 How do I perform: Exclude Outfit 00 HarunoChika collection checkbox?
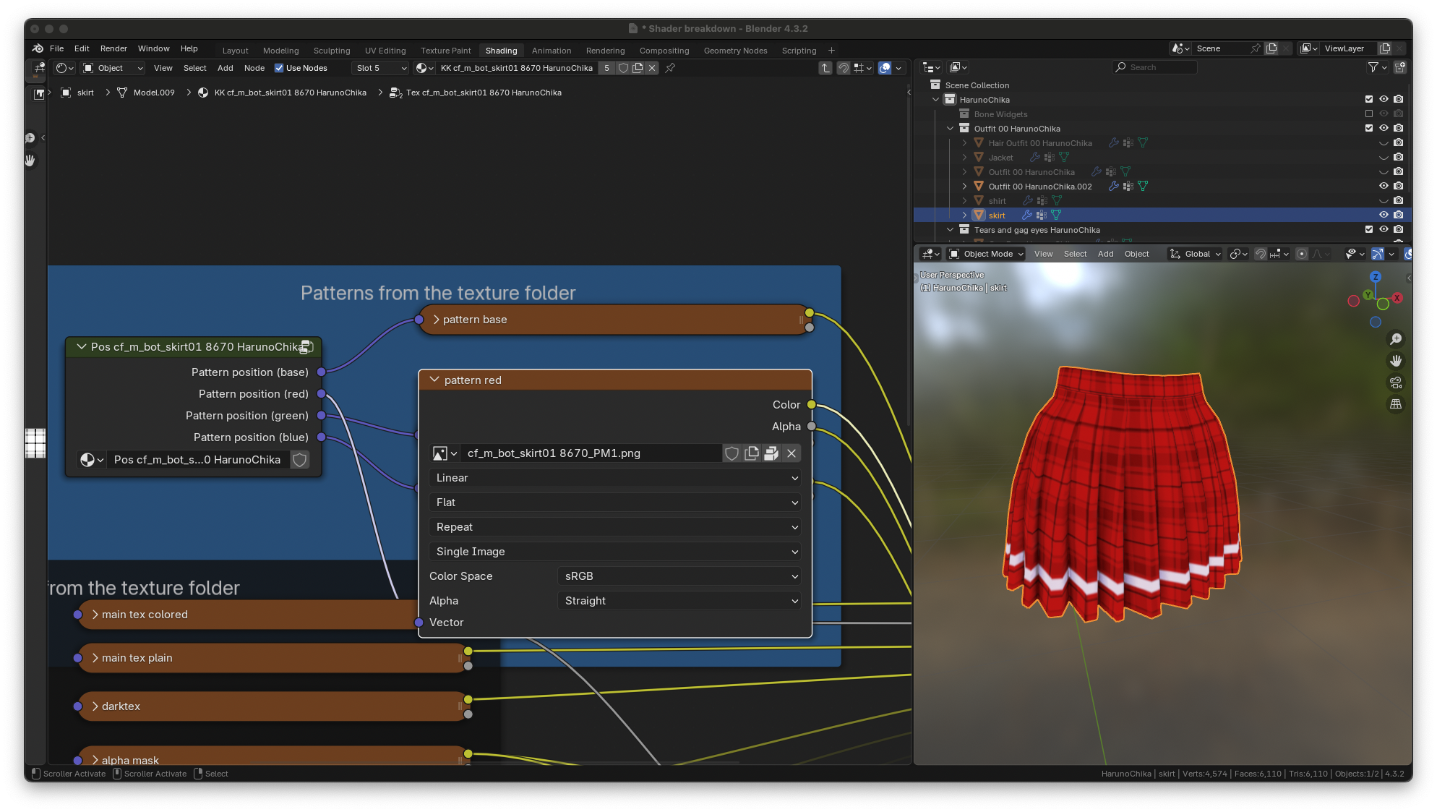click(1368, 128)
